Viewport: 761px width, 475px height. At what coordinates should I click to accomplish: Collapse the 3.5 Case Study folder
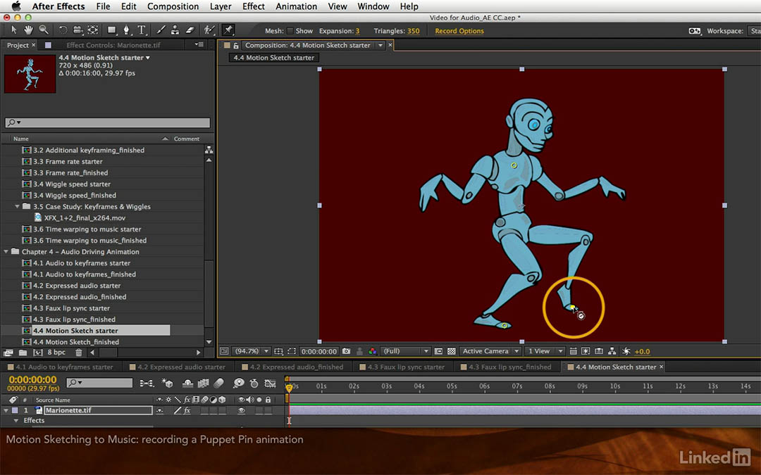(x=18, y=206)
